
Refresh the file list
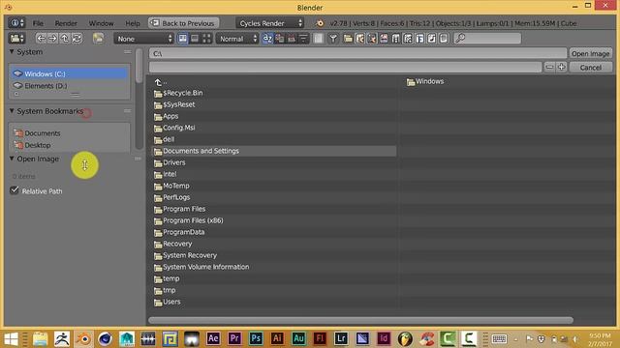(x=77, y=39)
